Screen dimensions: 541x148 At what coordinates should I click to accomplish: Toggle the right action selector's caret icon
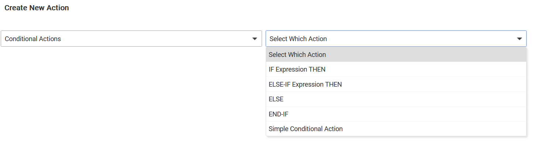[519, 39]
